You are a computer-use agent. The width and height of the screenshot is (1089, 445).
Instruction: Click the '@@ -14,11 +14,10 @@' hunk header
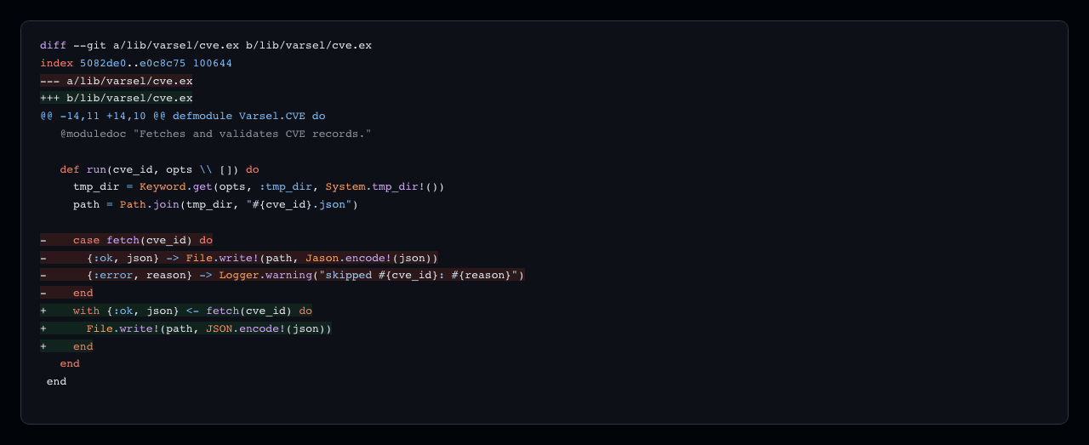click(x=183, y=116)
